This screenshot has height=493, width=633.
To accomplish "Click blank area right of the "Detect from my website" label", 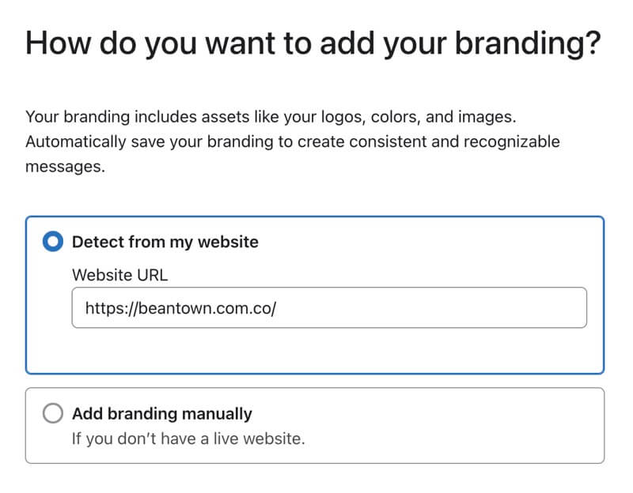I will [x=427, y=242].
